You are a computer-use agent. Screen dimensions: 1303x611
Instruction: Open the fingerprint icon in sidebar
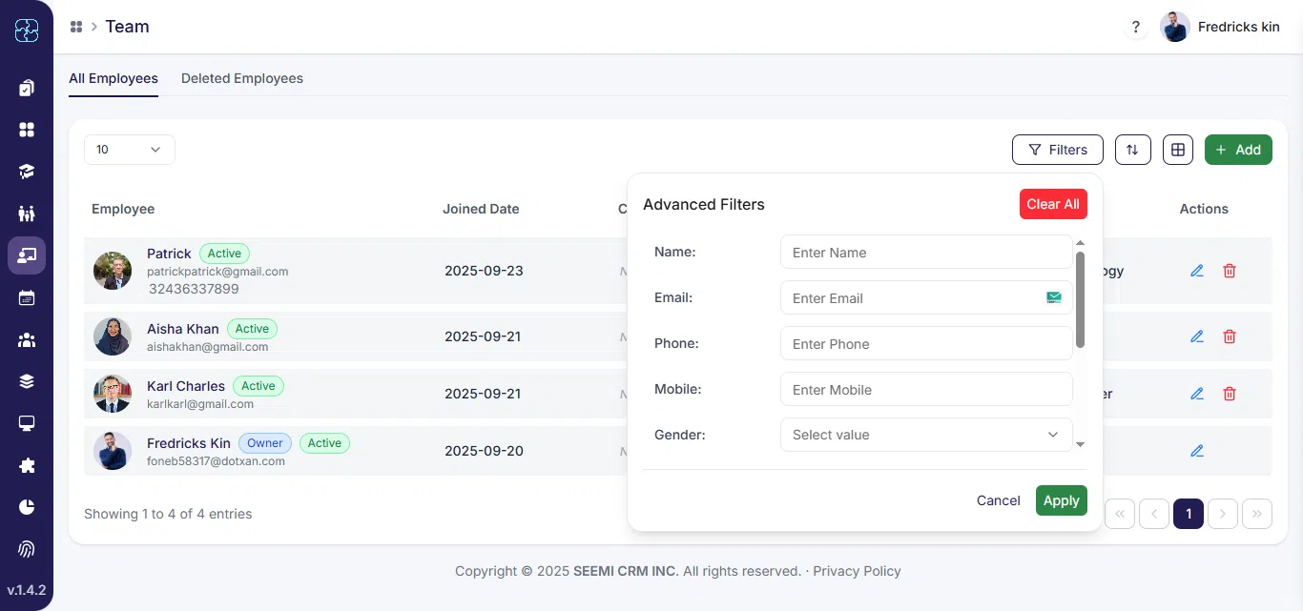(27, 549)
